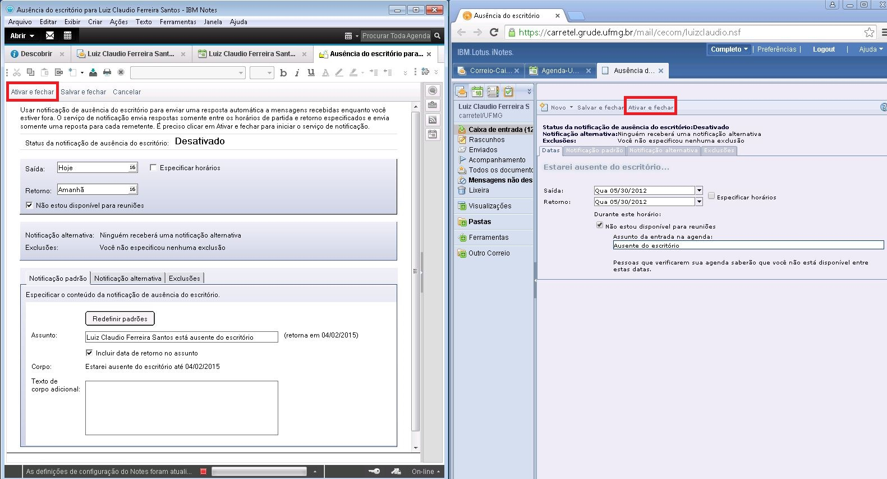887x479 pixels.
Task: Open iNotes calendar icon in switcher bar
Action: tap(477, 92)
